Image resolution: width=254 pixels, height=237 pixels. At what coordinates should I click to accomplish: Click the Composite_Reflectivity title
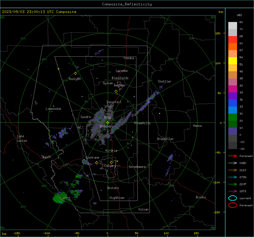127,4
